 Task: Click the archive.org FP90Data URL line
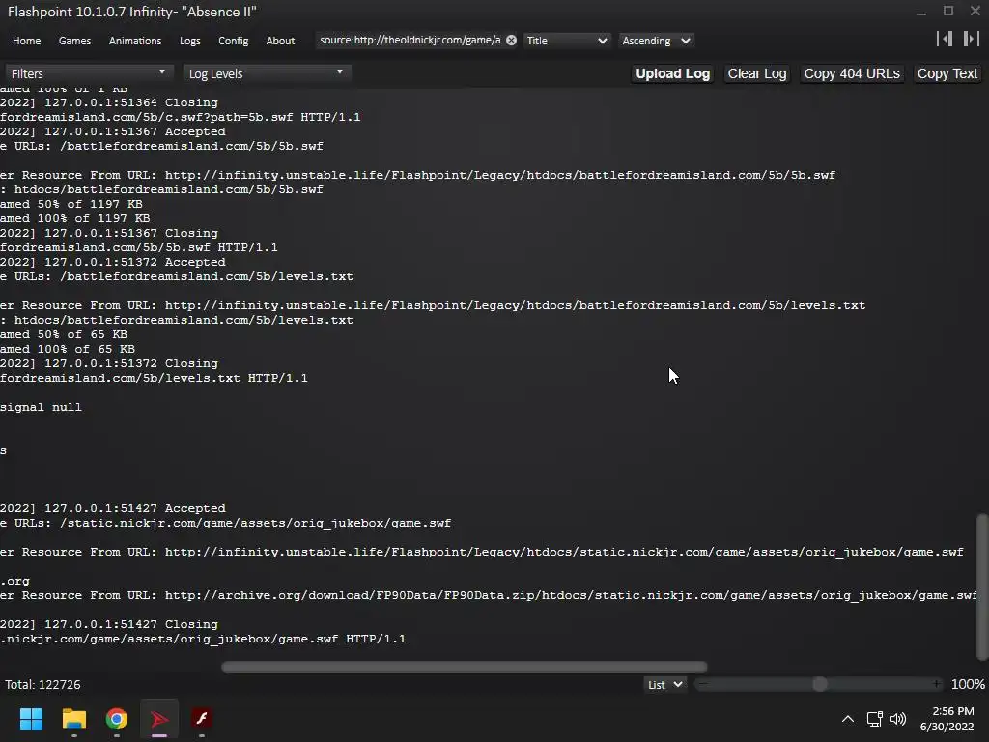tap(488, 595)
